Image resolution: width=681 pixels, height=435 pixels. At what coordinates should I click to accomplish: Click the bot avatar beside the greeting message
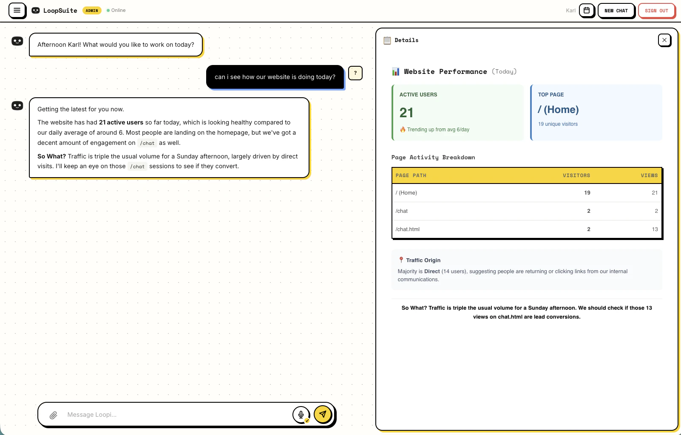coord(17,41)
